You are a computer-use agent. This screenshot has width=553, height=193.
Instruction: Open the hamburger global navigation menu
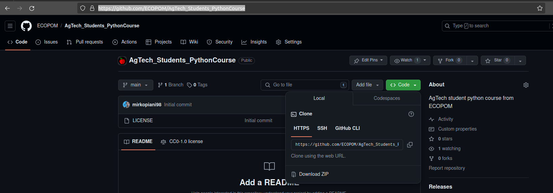(10, 26)
